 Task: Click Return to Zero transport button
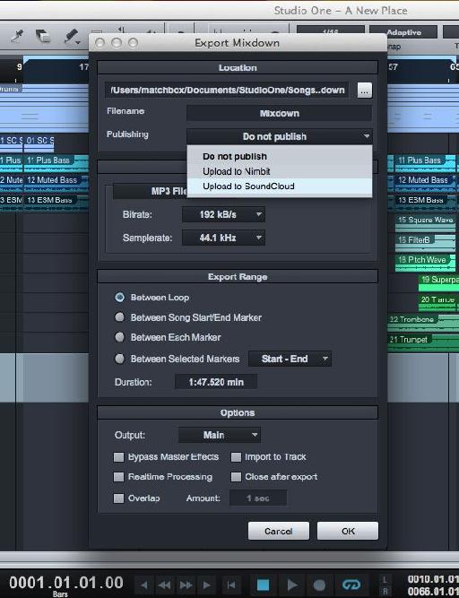[x=231, y=585]
